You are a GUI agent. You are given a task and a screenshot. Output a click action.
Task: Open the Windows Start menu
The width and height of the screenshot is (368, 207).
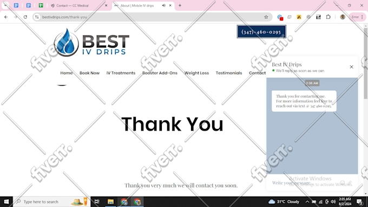(x=6, y=202)
